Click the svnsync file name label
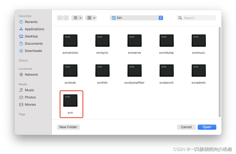236x154 pixels. (102, 53)
